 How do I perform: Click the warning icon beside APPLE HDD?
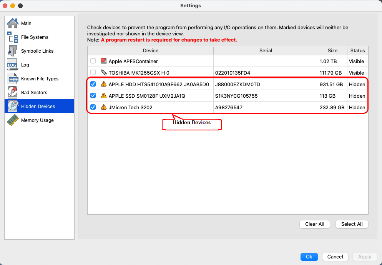(x=103, y=84)
